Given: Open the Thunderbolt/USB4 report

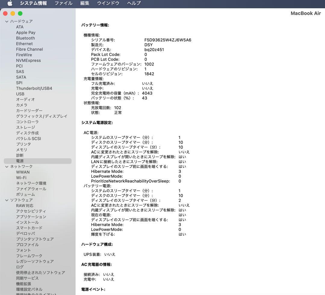Looking at the screenshot, I should (34, 88).
